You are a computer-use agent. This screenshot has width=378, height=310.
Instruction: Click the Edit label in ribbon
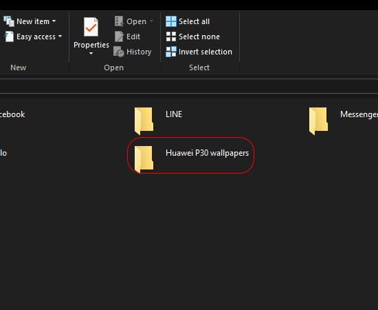tap(133, 37)
